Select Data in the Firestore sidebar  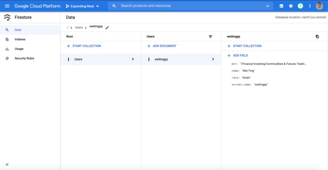[x=30, y=30]
